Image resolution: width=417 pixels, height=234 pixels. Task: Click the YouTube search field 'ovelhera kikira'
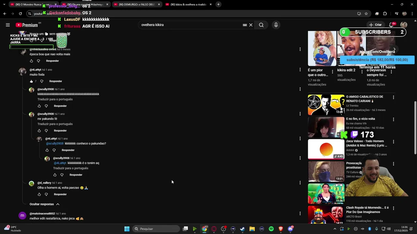(x=191, y=25)
